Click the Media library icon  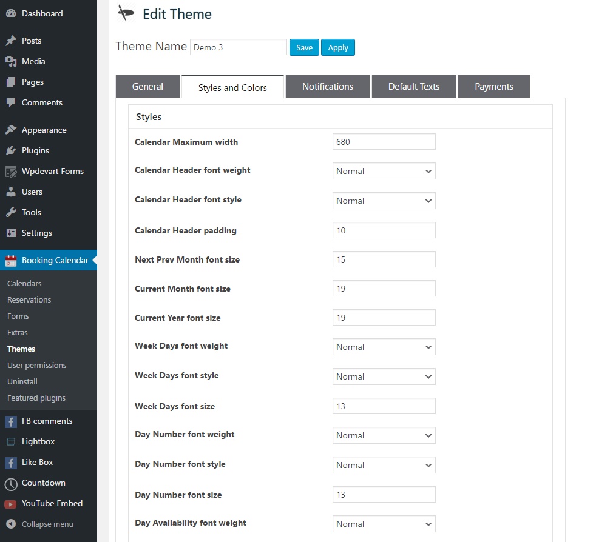click(x=11, y=61)
